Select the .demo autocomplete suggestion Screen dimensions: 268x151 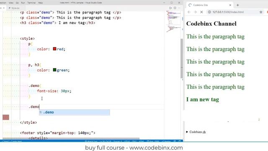[x=75, y=112]
